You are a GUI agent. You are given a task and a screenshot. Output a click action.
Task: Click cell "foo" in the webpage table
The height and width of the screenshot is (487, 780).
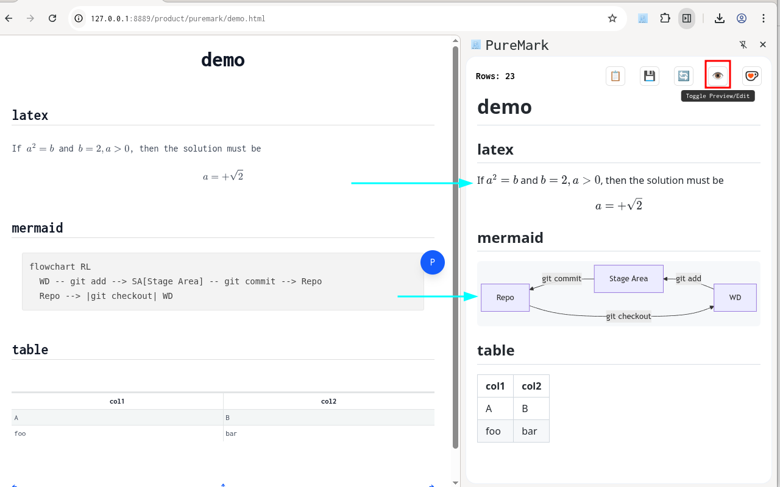(x=117, y=433)
